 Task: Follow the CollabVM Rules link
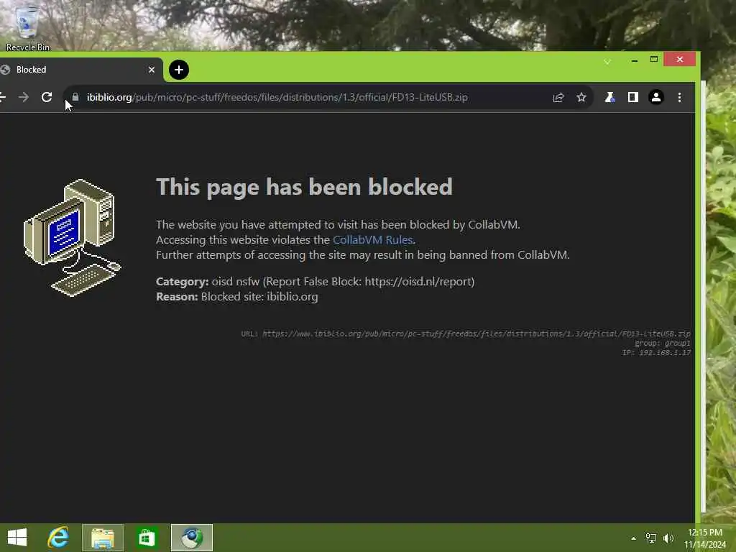(x=373, y=240)
